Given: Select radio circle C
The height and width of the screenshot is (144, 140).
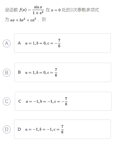Looking at the screenshot, I should pos(7,101).
